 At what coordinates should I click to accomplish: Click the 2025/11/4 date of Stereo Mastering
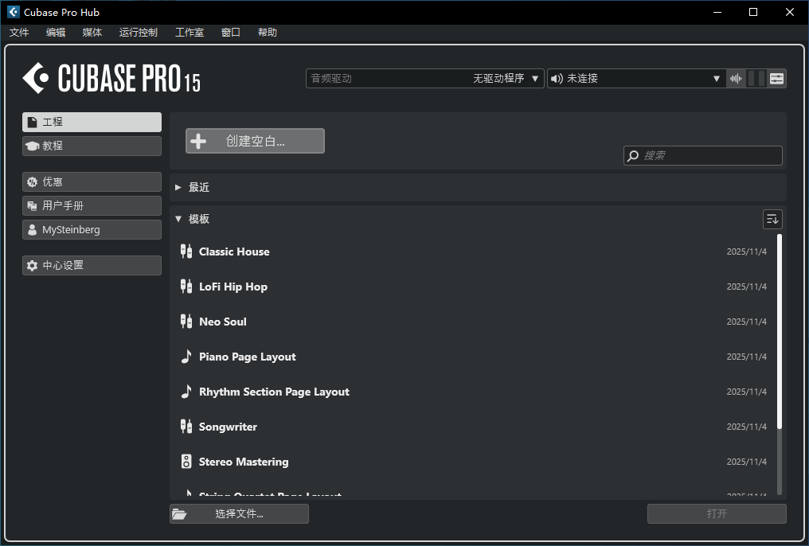pos(747,462)
